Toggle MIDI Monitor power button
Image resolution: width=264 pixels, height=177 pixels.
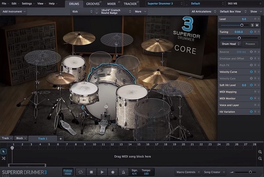point(251,98)
